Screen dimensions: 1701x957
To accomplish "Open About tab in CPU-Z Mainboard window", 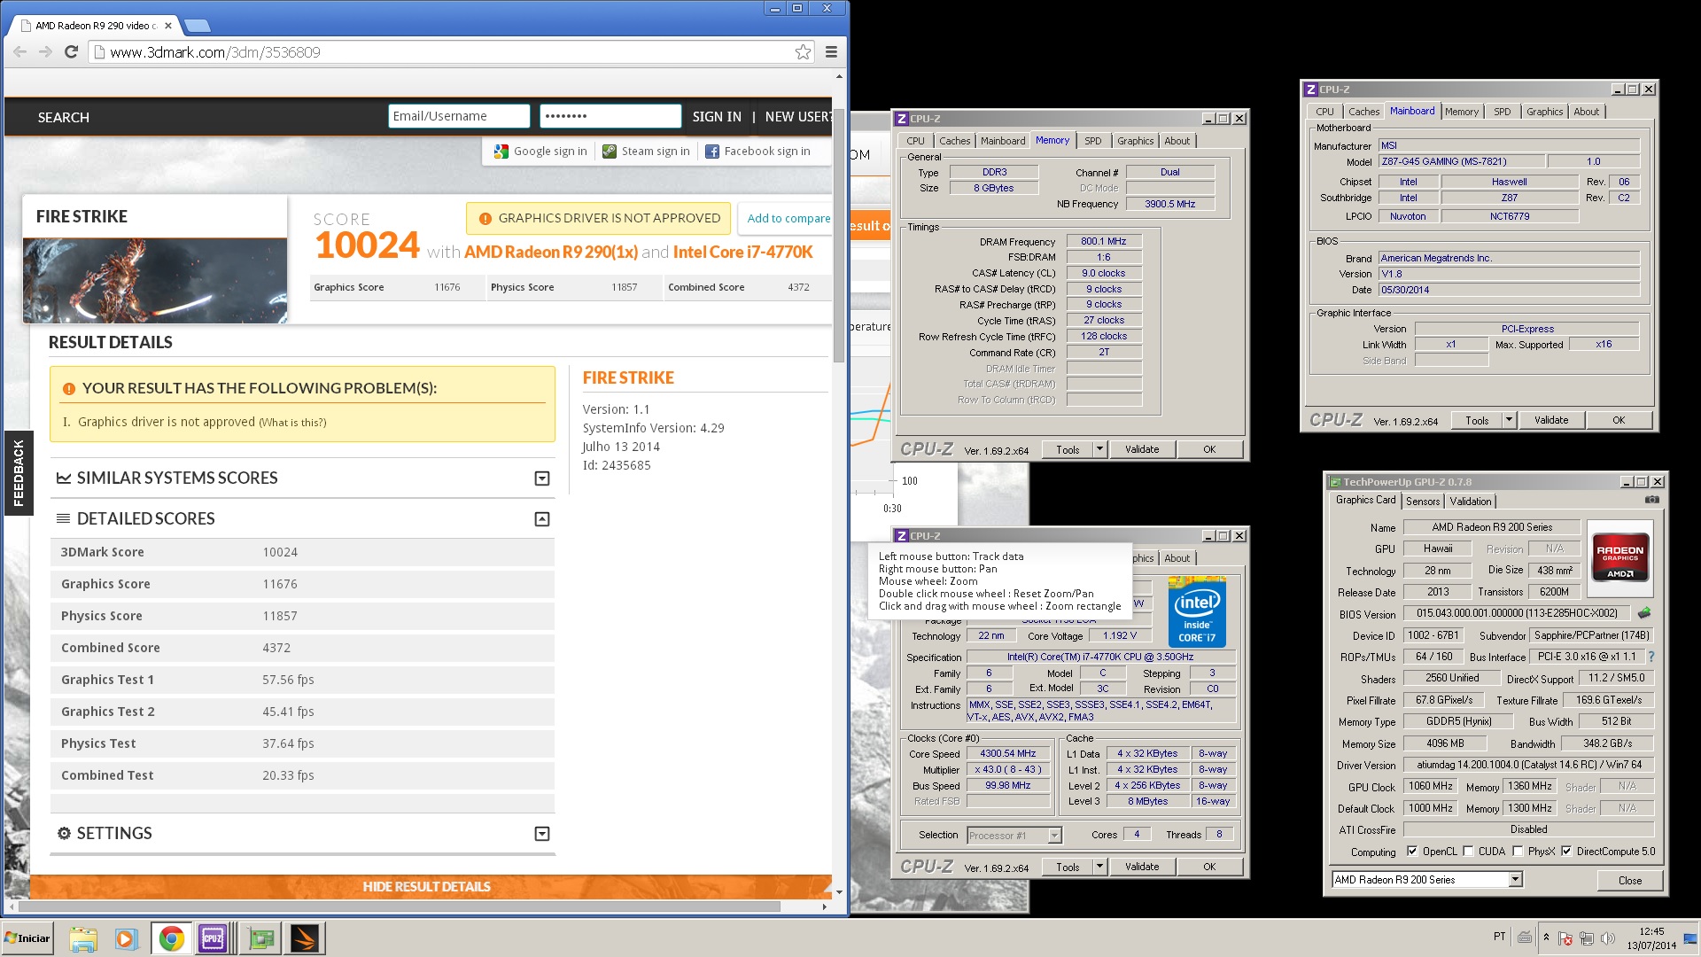I will pos(1586,112).
